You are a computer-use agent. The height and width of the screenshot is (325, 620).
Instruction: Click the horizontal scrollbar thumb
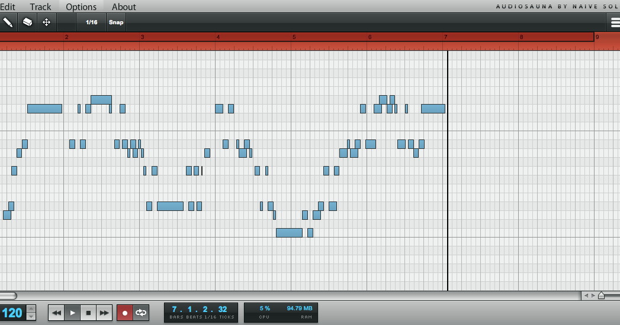point(8,295)
